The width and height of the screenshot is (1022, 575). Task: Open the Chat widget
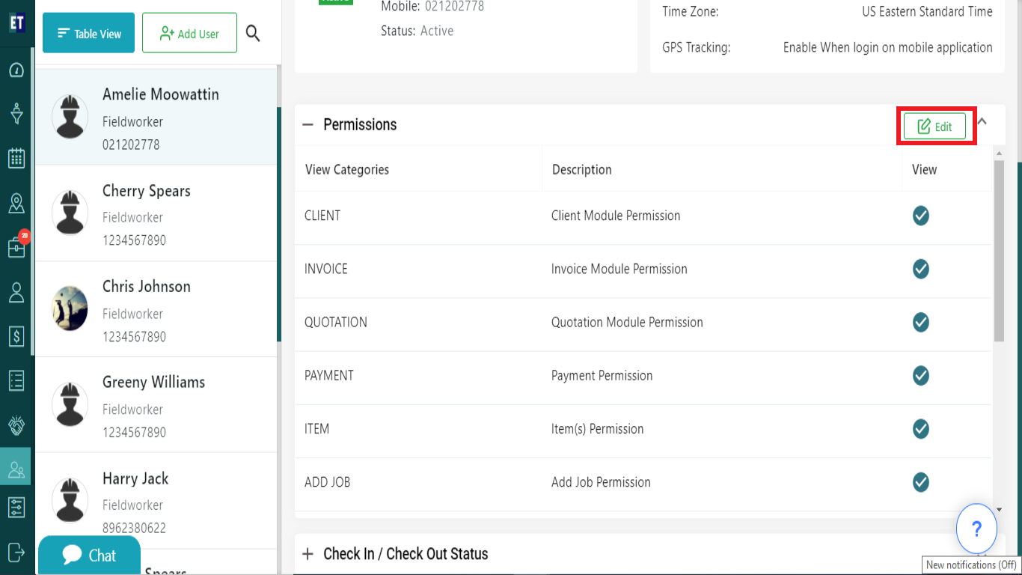(x=89, y=556)
